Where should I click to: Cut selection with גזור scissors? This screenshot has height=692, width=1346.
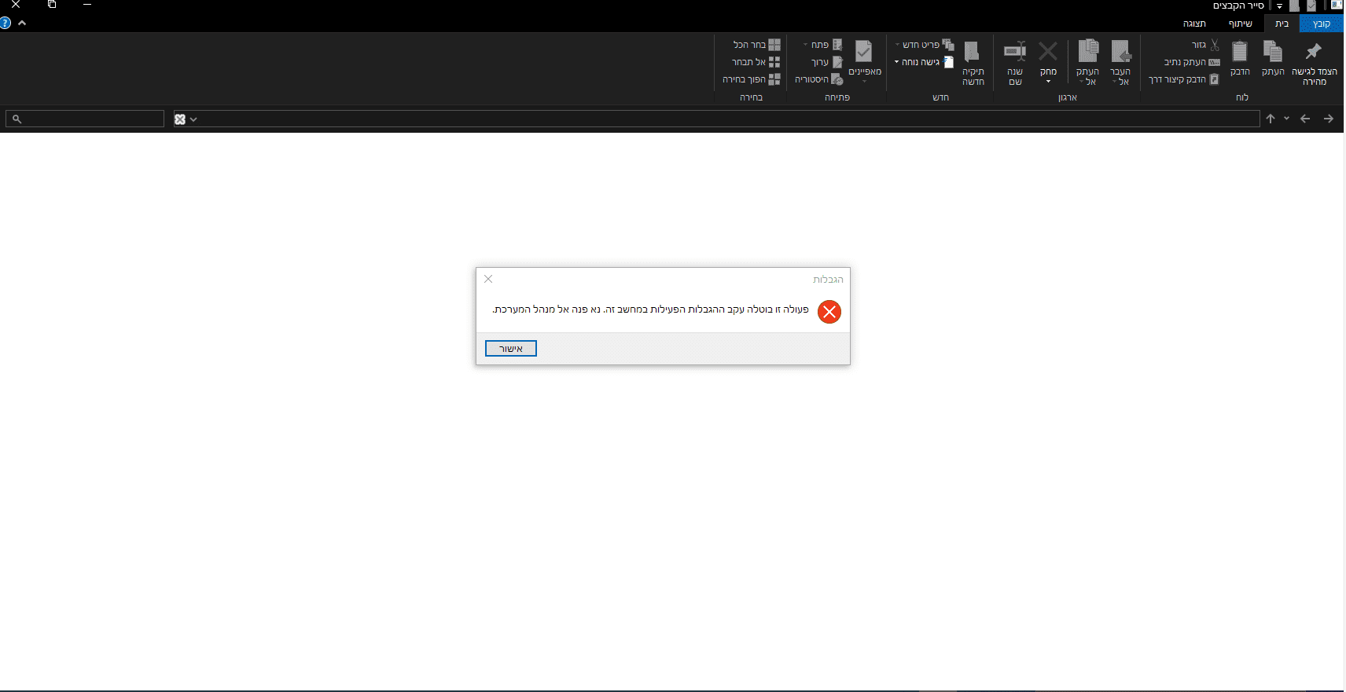1205,45
